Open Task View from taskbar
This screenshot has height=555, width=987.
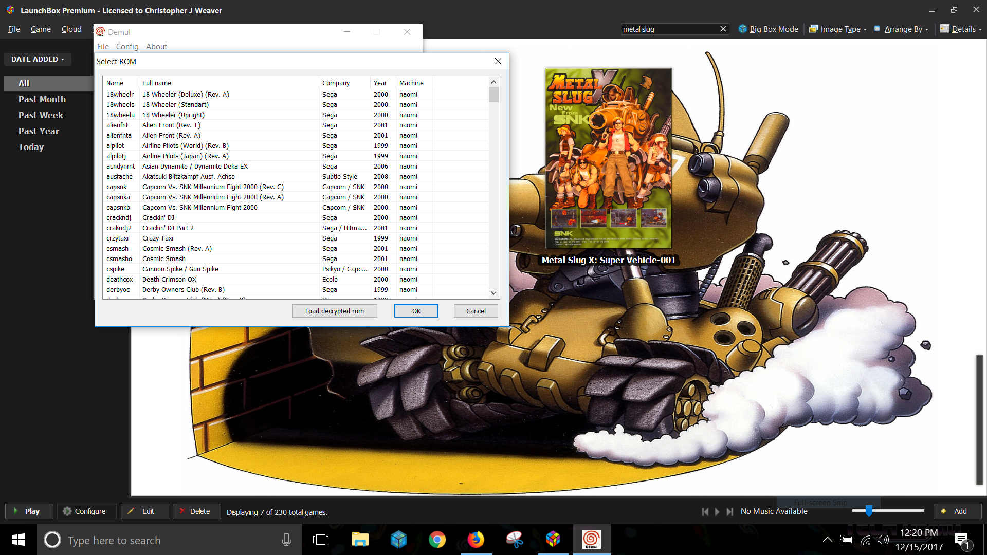pyautogui.click(x=321, y=540)
